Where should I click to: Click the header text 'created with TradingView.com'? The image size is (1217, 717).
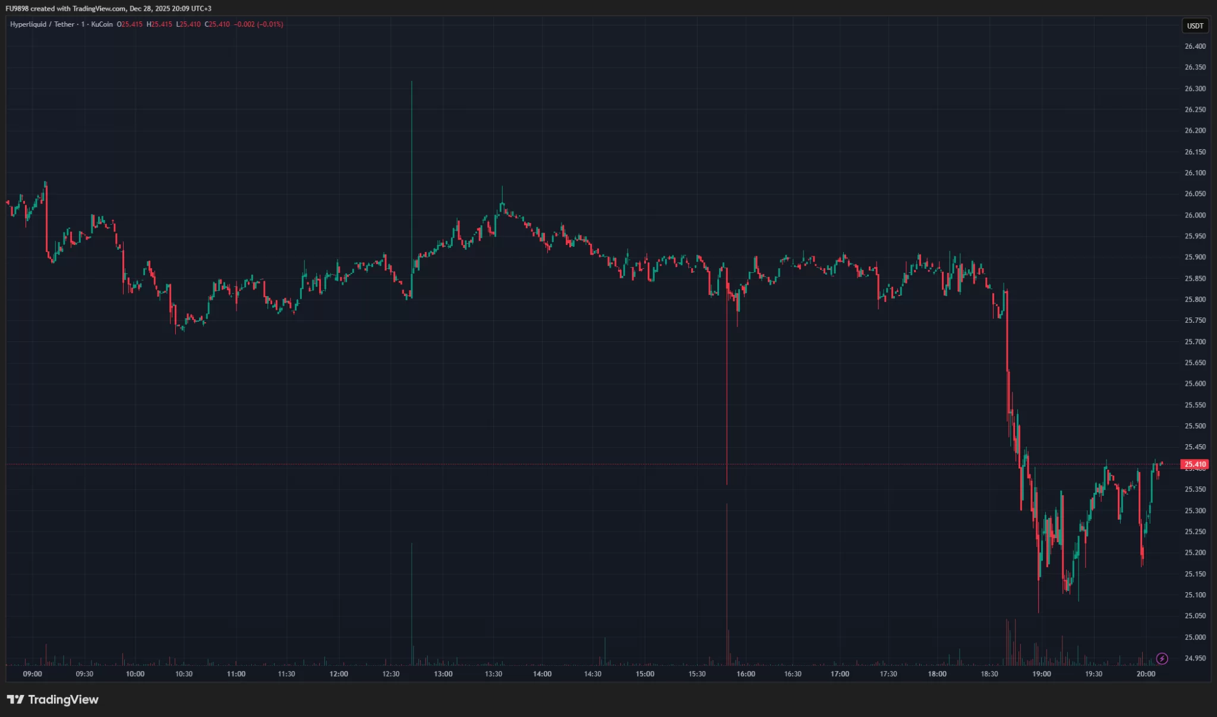pos(77,8)
